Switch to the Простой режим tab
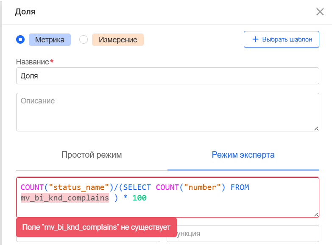 tap(92, 155)
